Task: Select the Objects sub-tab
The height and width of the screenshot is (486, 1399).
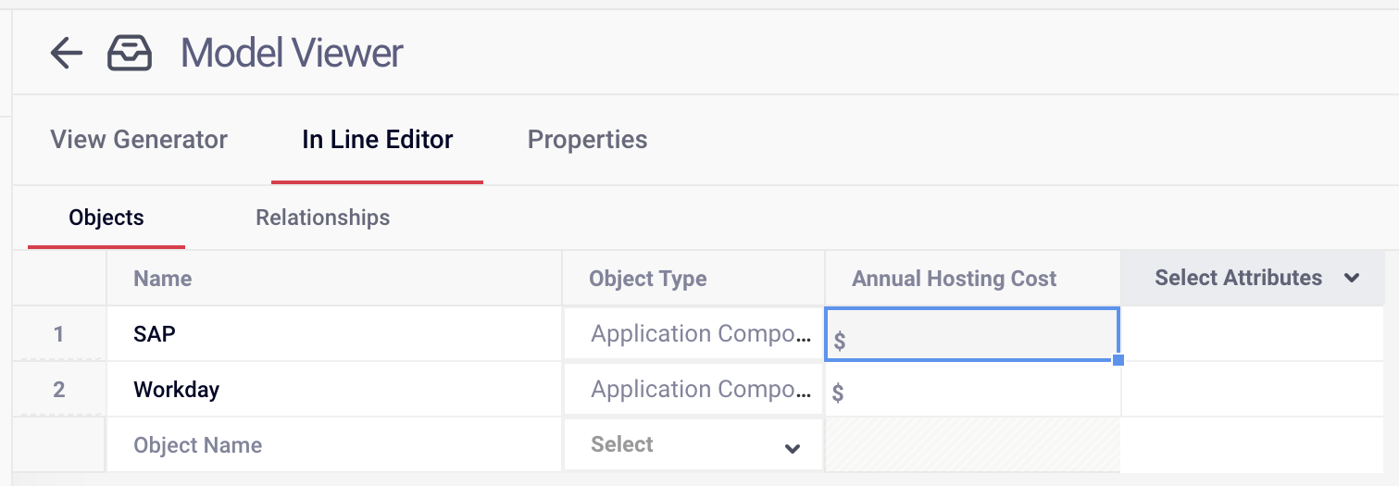Action: [x=106, y=218]
